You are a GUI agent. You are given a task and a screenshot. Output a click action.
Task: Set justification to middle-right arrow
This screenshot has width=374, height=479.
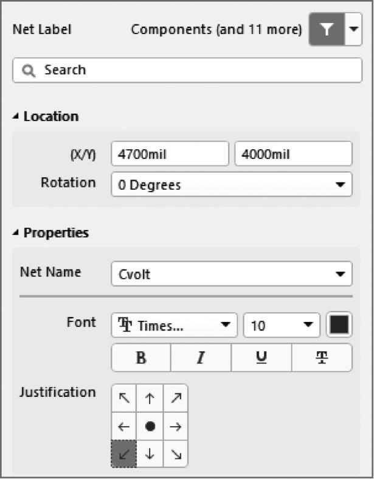click(176, 426)
